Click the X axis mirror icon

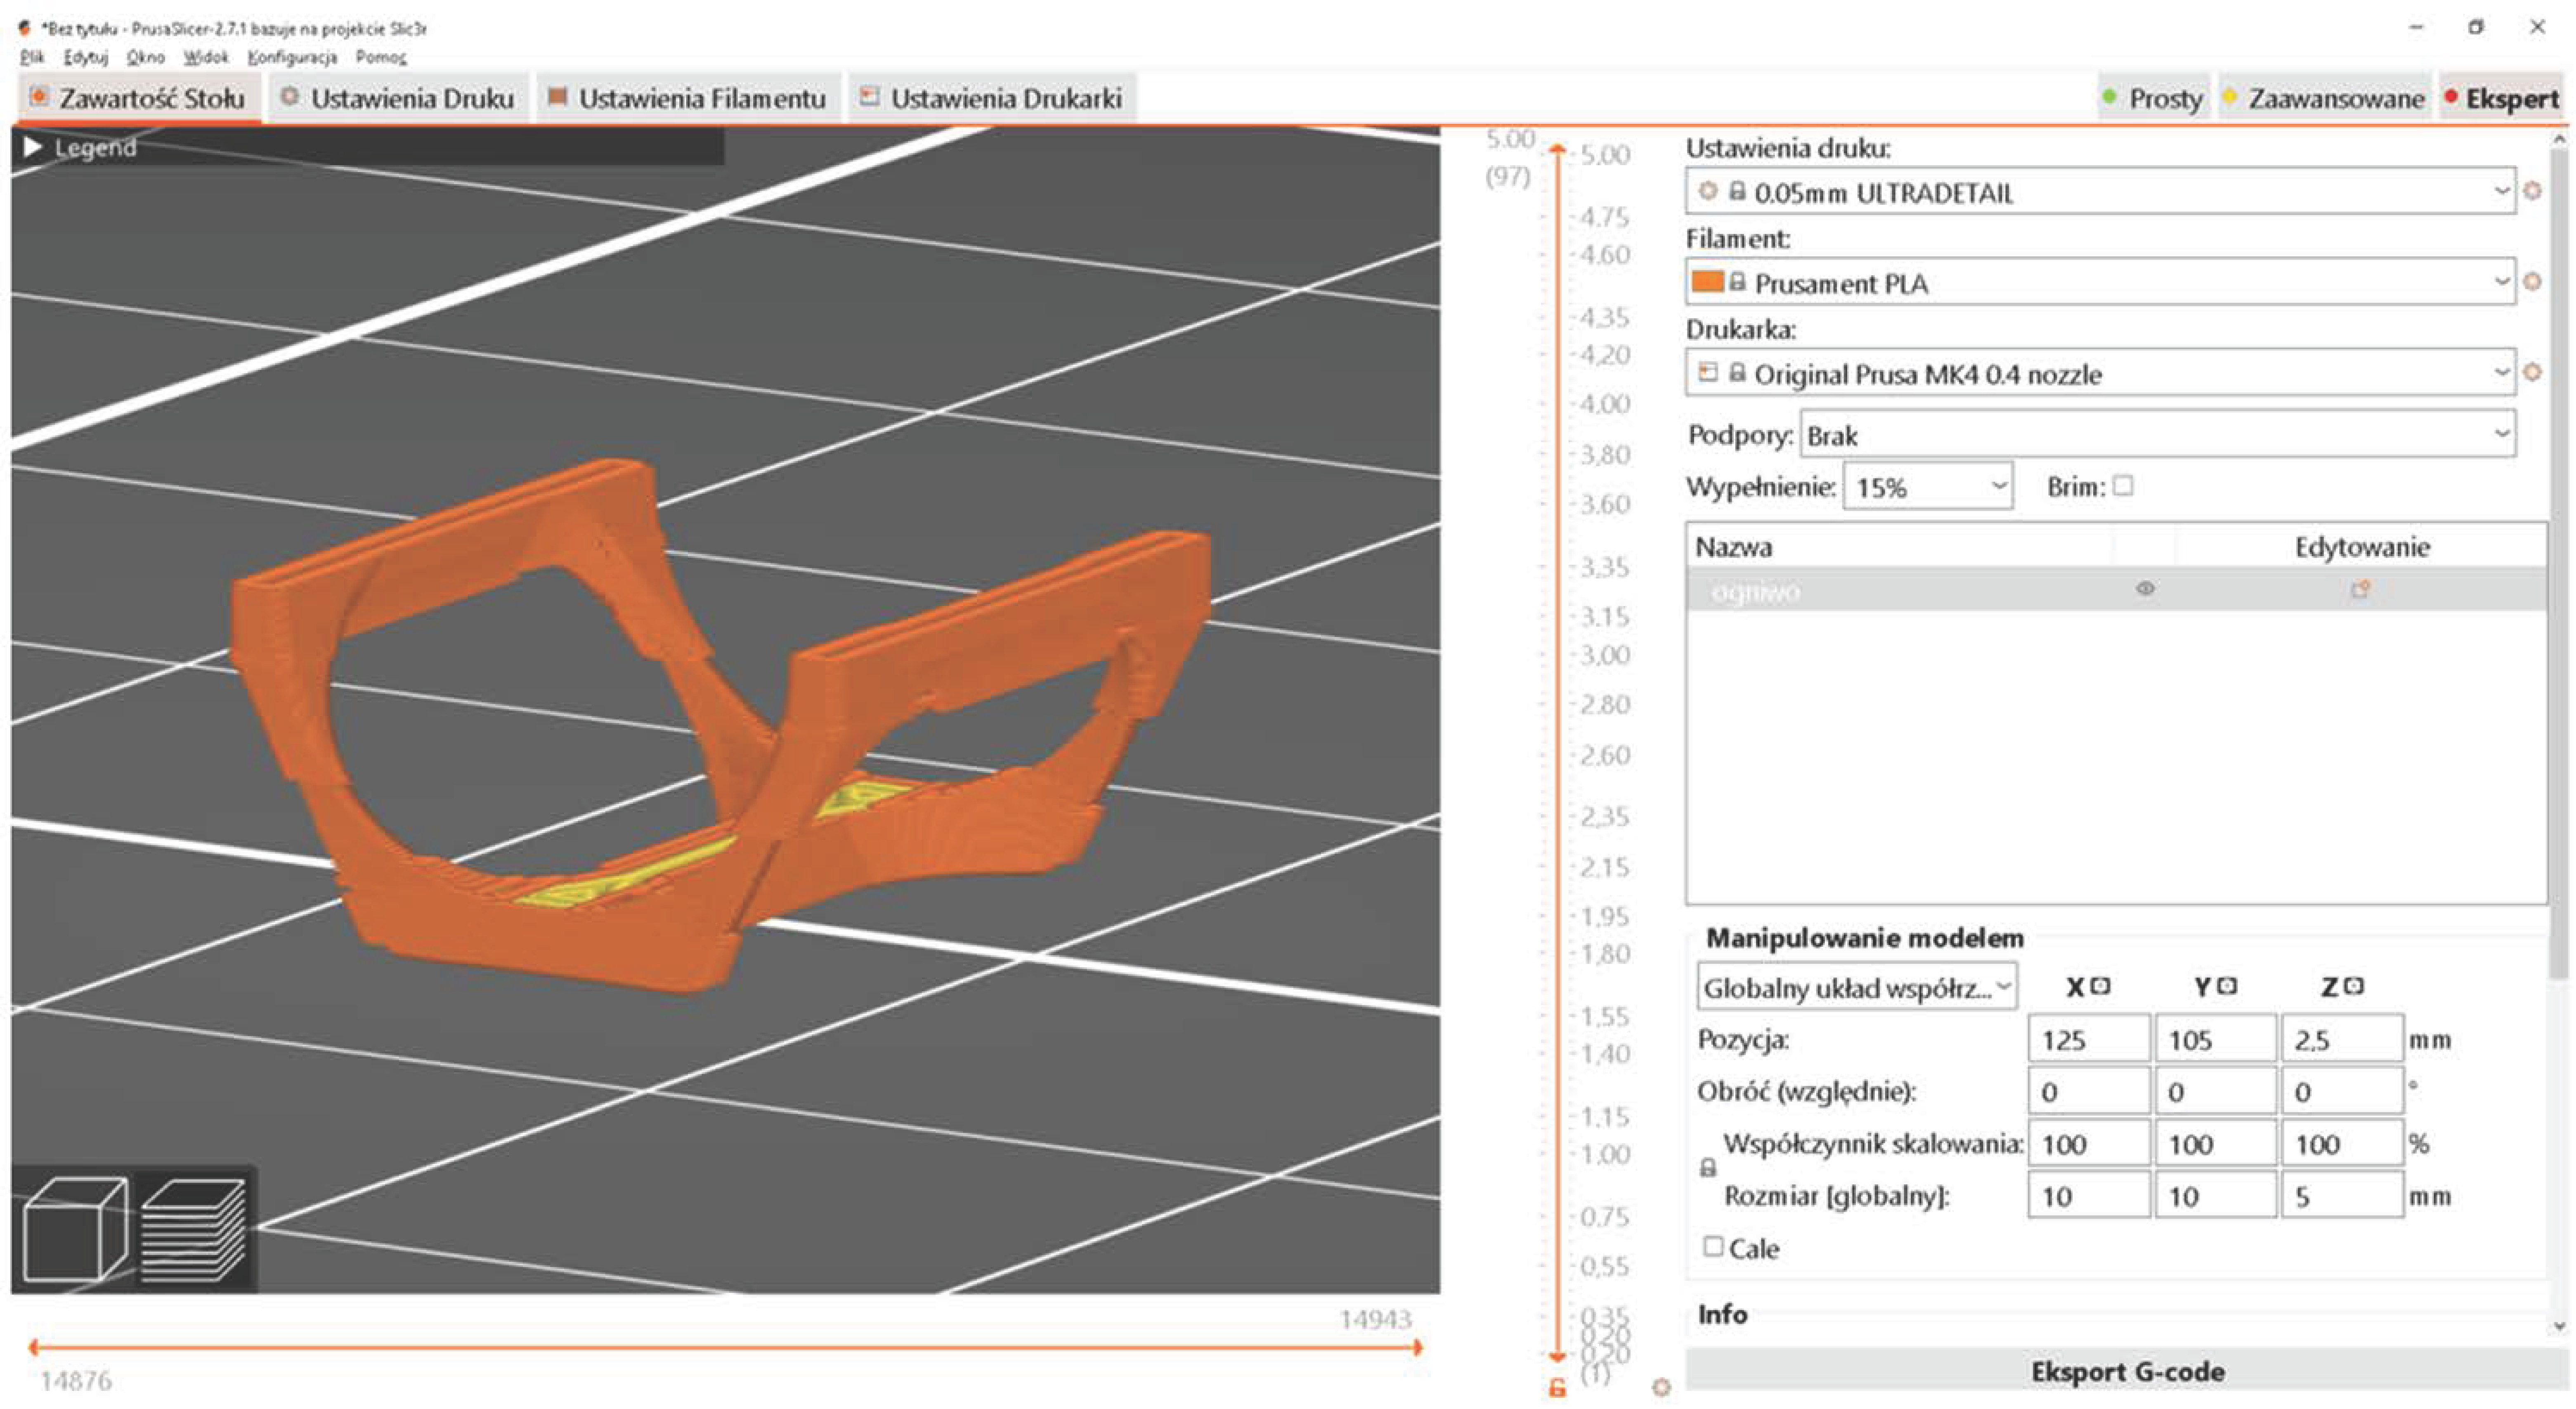pyautogui.click(x=2100, y=986)
